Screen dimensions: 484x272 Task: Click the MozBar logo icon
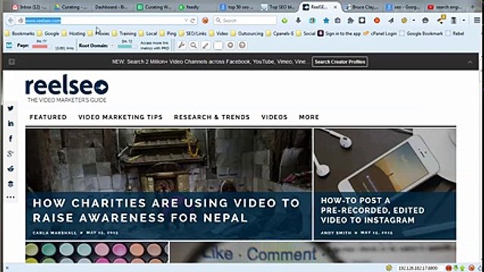click(9, 45)
